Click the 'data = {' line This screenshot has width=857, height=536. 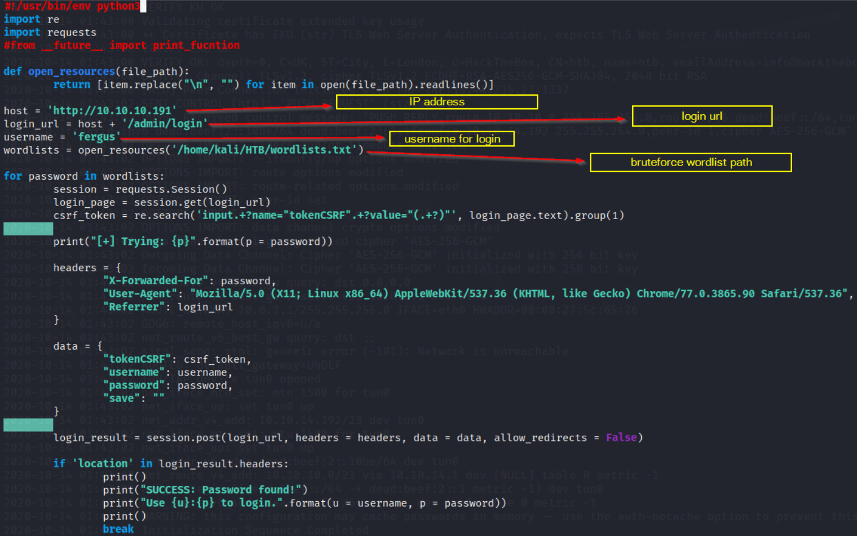pos(78,346)
